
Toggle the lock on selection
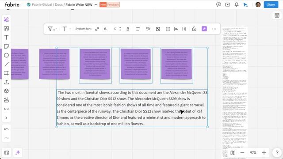(x=194, y=29)
